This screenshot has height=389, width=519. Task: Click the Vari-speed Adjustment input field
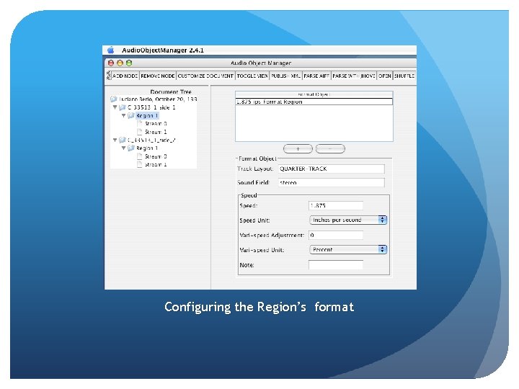[336, 235]
